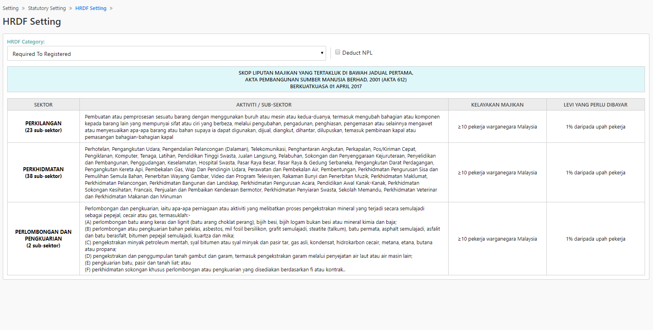The height and width of the screenshot is (330, 653).
Task: Click levy cell in PERLOMBONGAN row
Action: click(x=596, y=239)
